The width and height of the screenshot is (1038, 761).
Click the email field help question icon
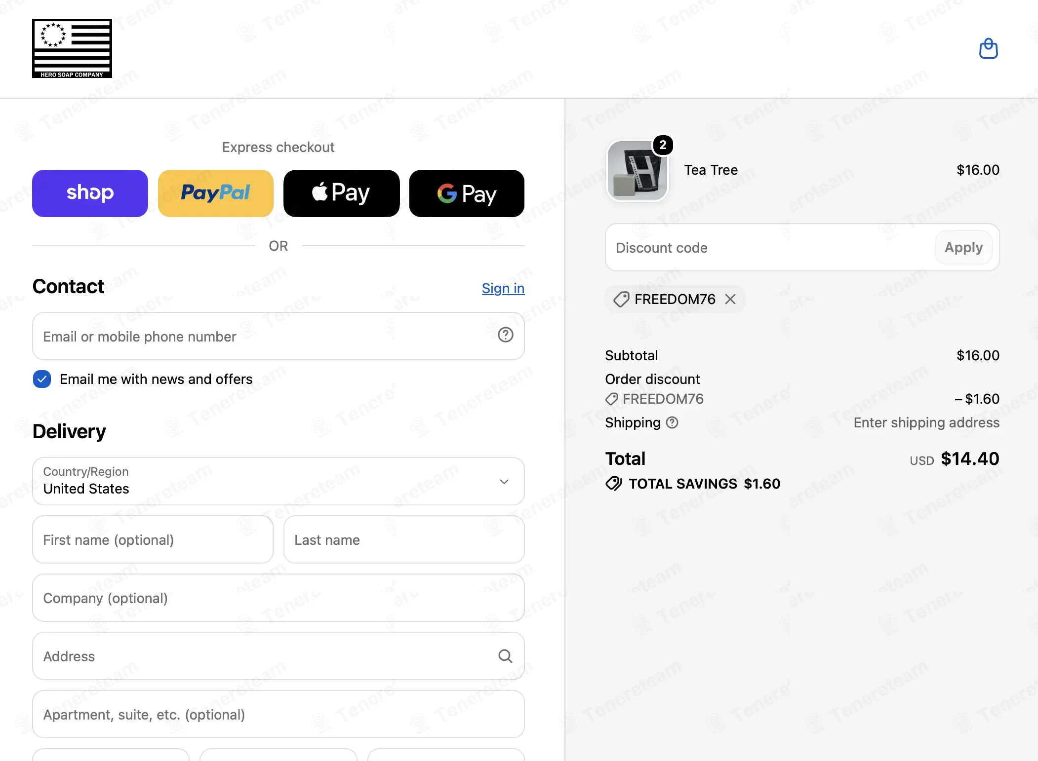pyautogui.click(x=505, y=335)
